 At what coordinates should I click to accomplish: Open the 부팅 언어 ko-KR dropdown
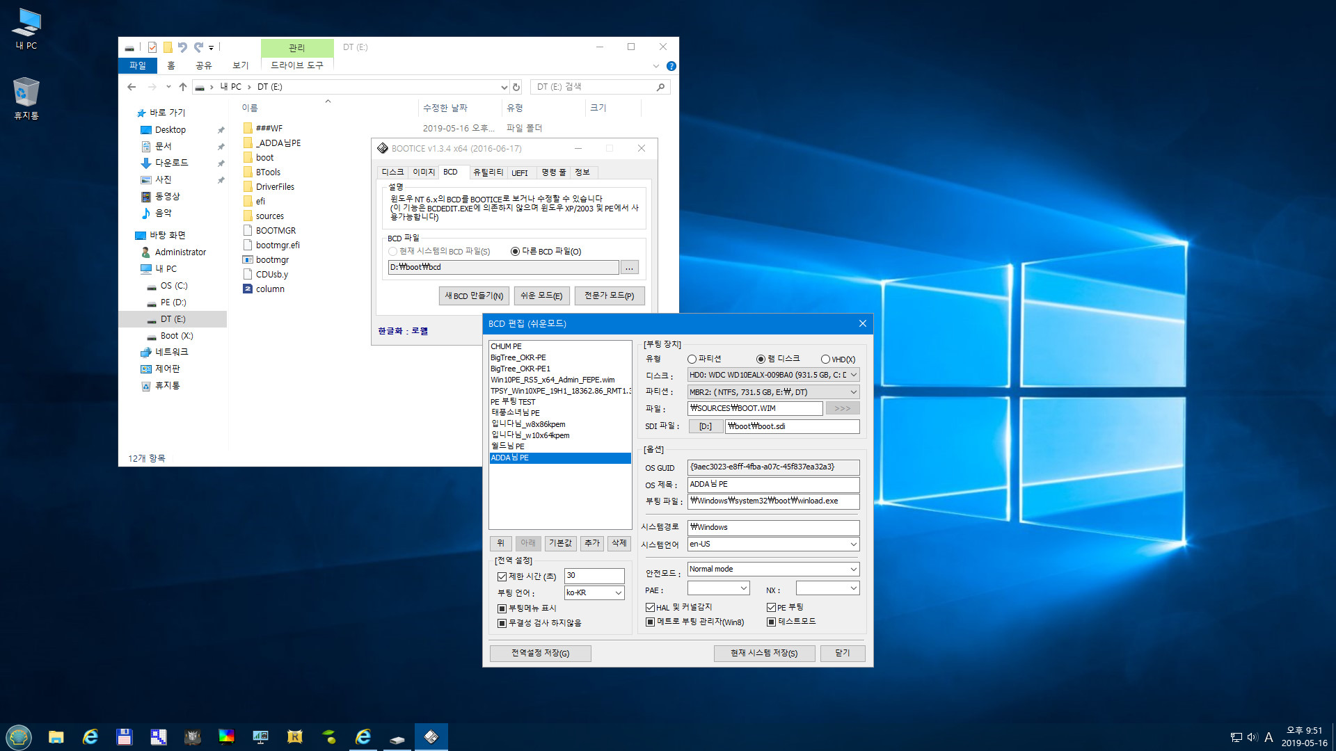click(x=594, y=593)
